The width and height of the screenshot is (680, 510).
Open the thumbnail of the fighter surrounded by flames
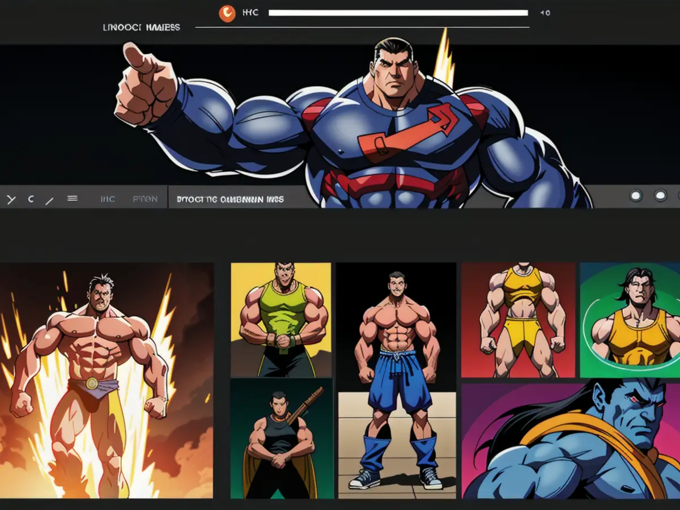click(x=107, y=380)
